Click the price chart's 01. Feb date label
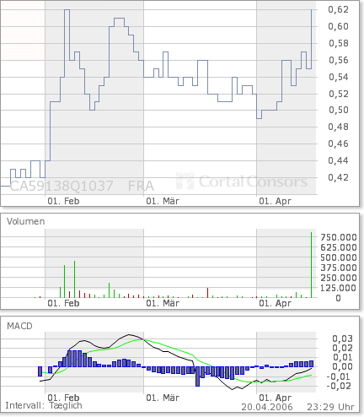 tap(63, 201)
